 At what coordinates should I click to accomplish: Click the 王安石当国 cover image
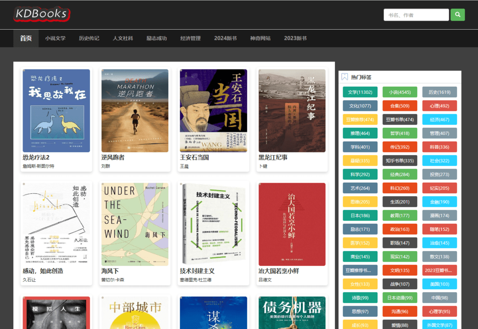213,111
